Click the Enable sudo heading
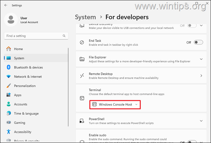The width and height of the screenshot is (211, 143). [97, 135]
